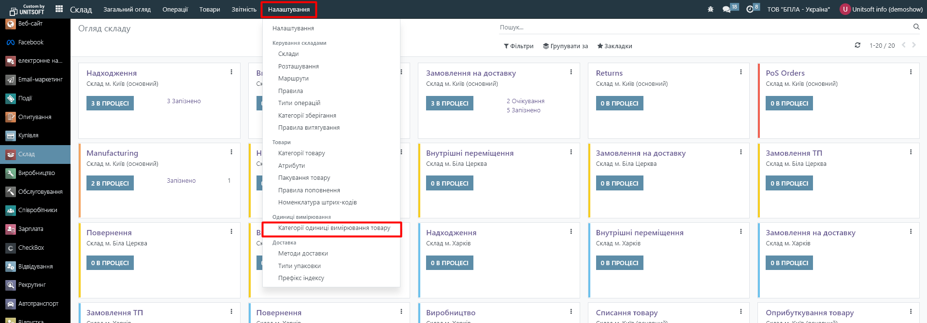Open the clock activities icon with badge 8
The height and width of the screenshot is (323, 927).
click(750, 9)
